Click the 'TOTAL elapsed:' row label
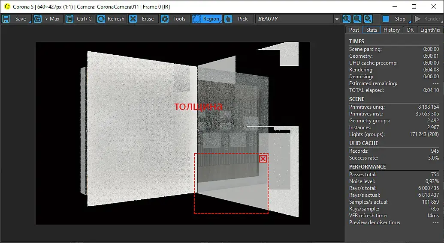 click(x=366, y=90)
